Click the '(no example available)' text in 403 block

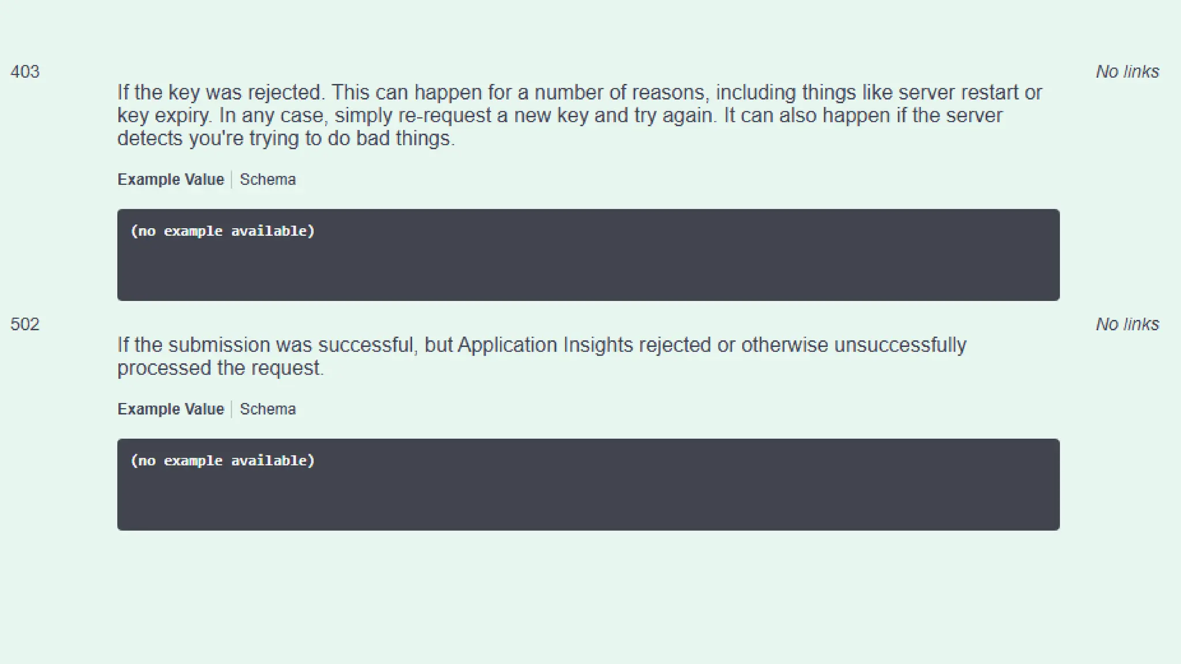point(223,231)
